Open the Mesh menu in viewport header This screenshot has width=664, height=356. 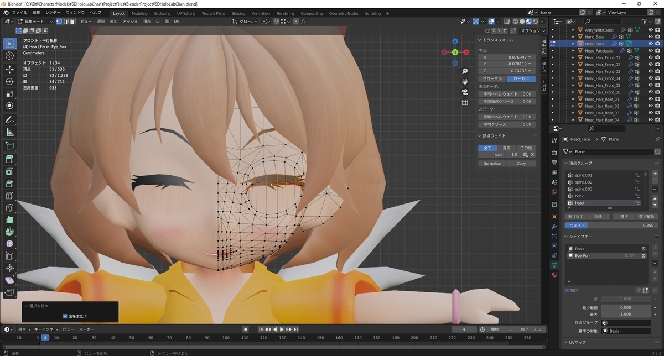point(130,21)
